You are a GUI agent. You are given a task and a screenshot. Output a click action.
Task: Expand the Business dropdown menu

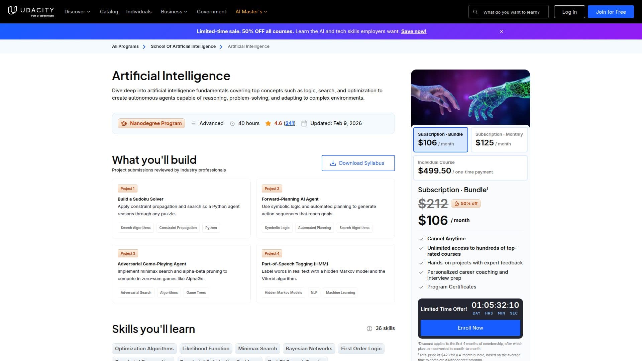[x=174, y=12]
